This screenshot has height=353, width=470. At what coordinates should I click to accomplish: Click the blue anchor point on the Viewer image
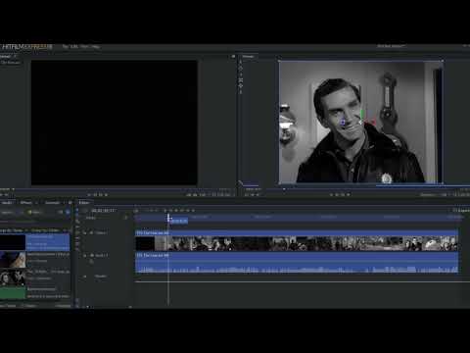tap(343, 123)
